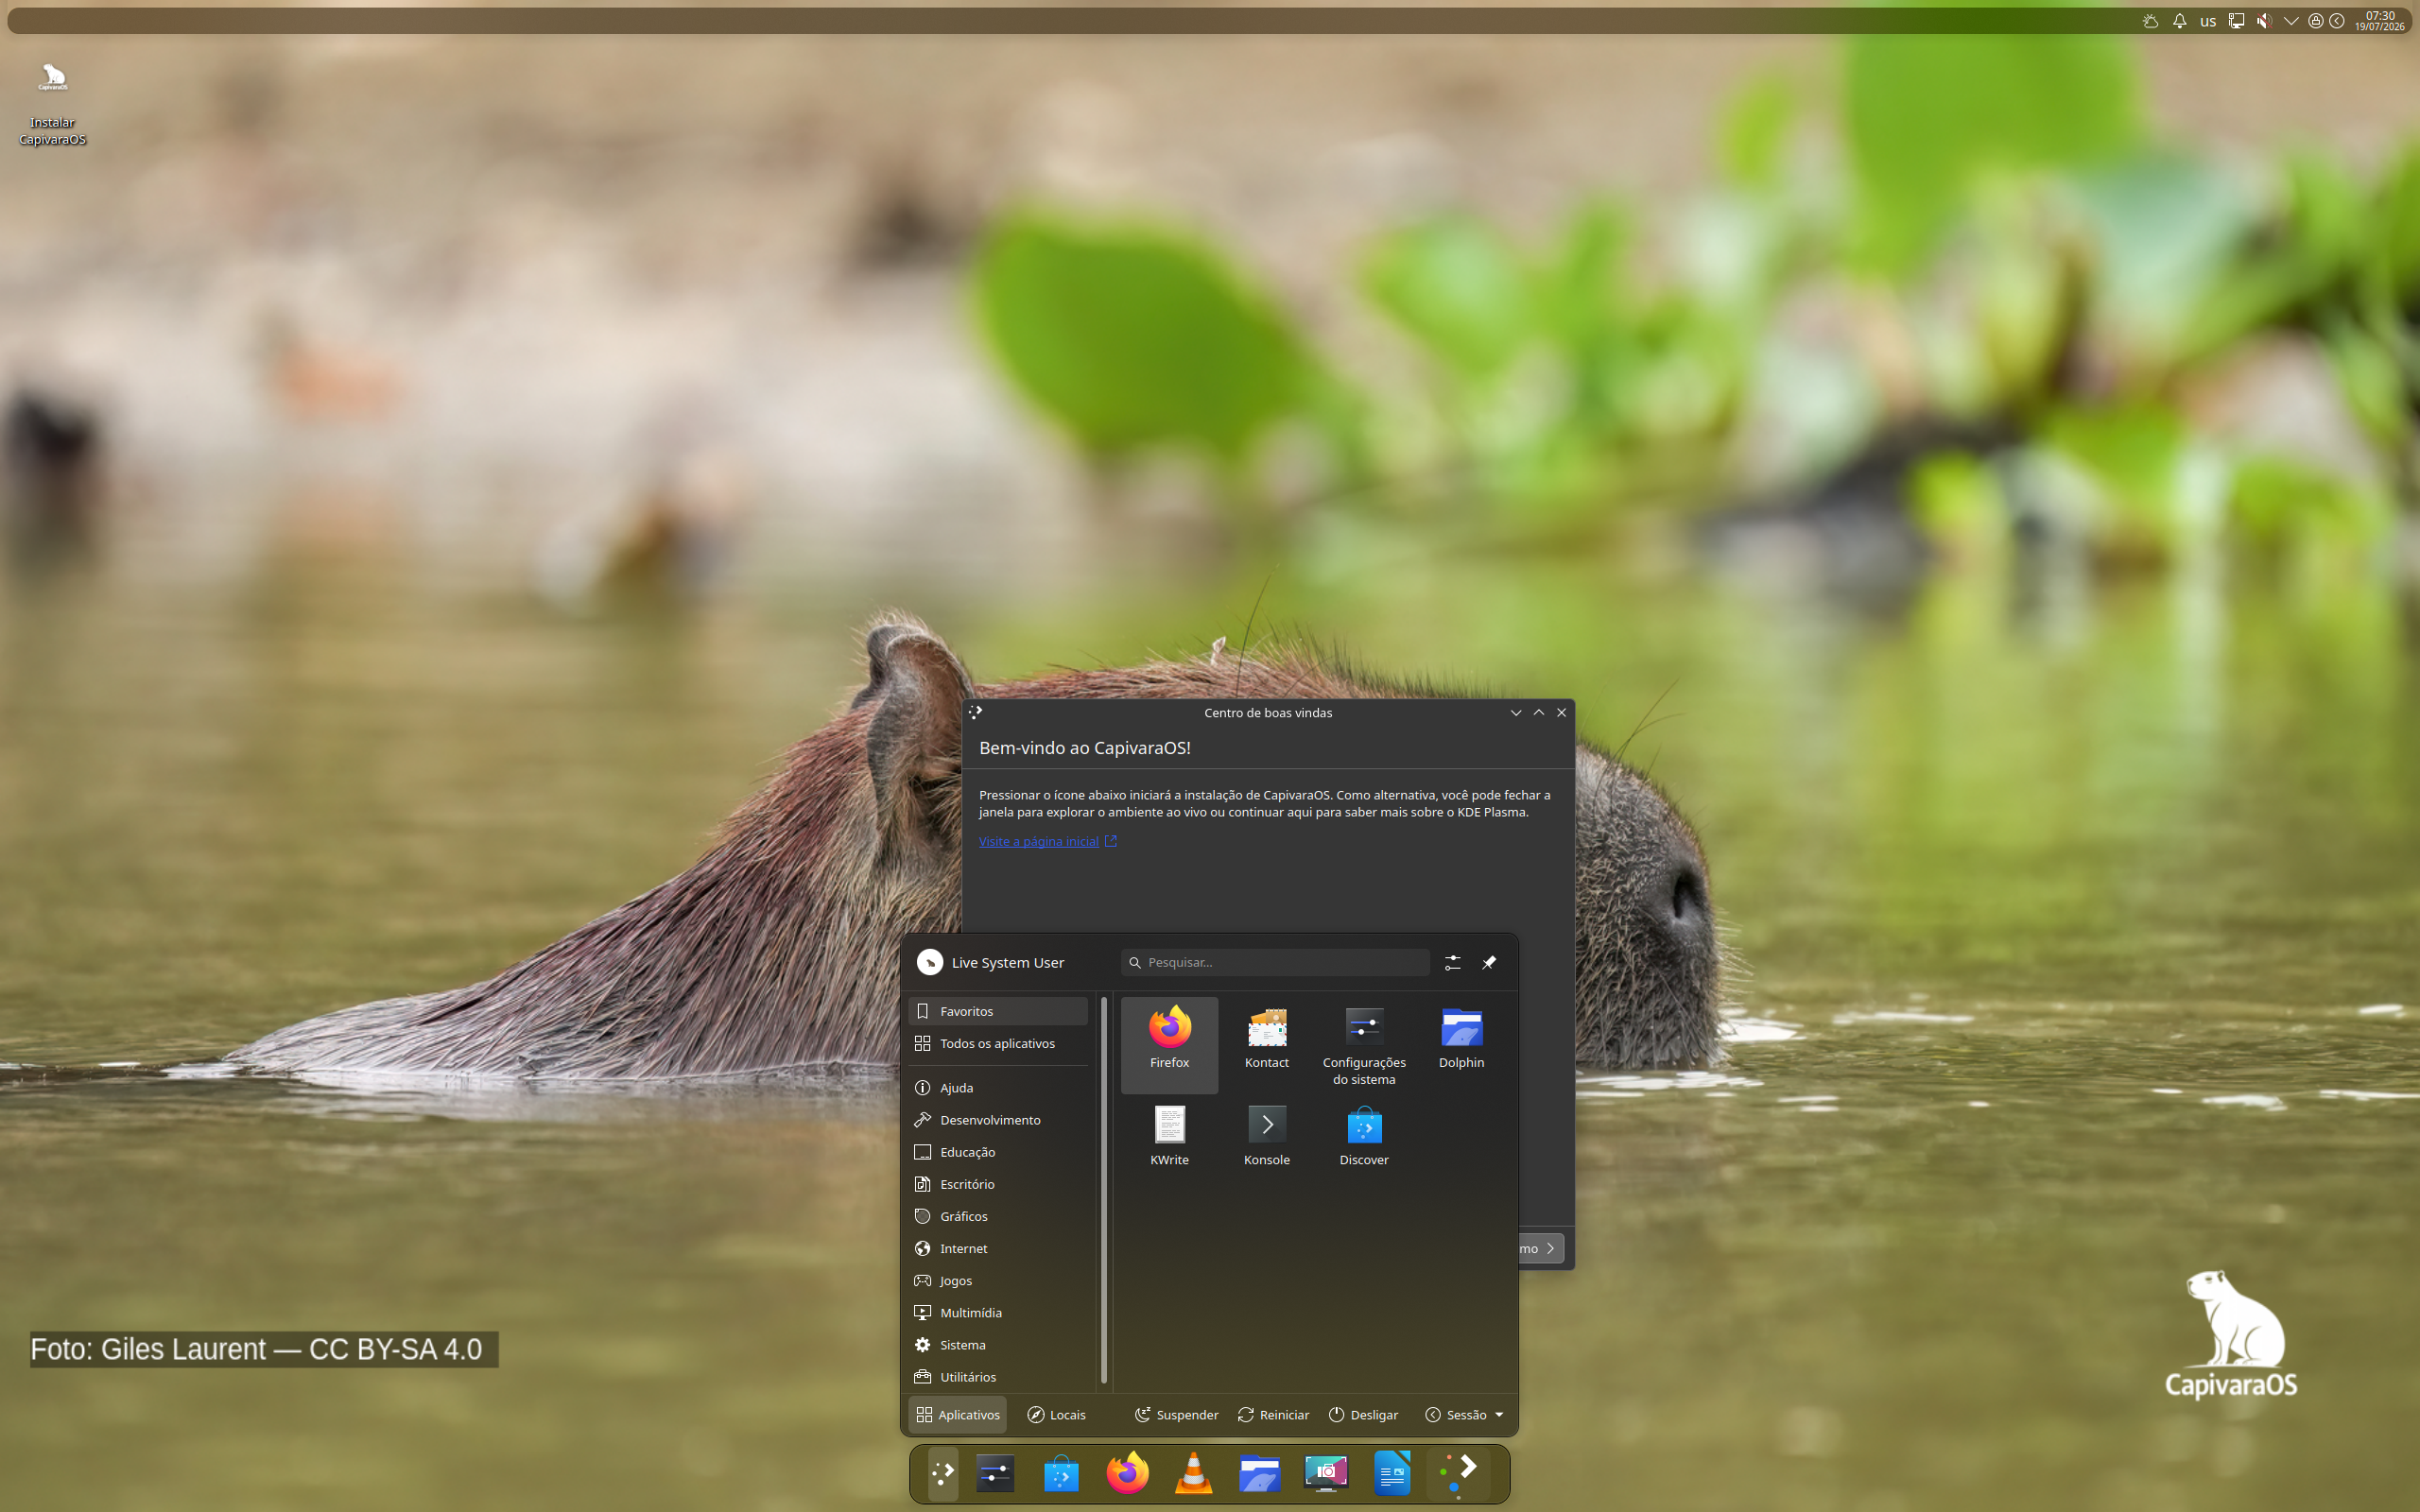Expand hidden system tray icons arrow
This screenshot has width=2420, height=1512.
pos(2291,21)
